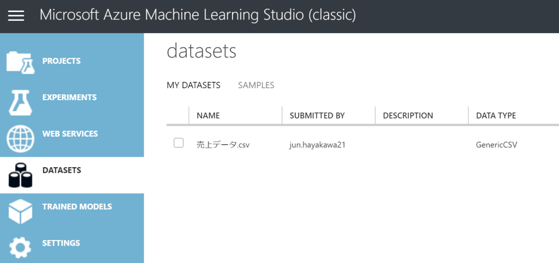Select the 売上データ.csv checkbox
The image size is (559, 263).
click(x=179, y=143)
